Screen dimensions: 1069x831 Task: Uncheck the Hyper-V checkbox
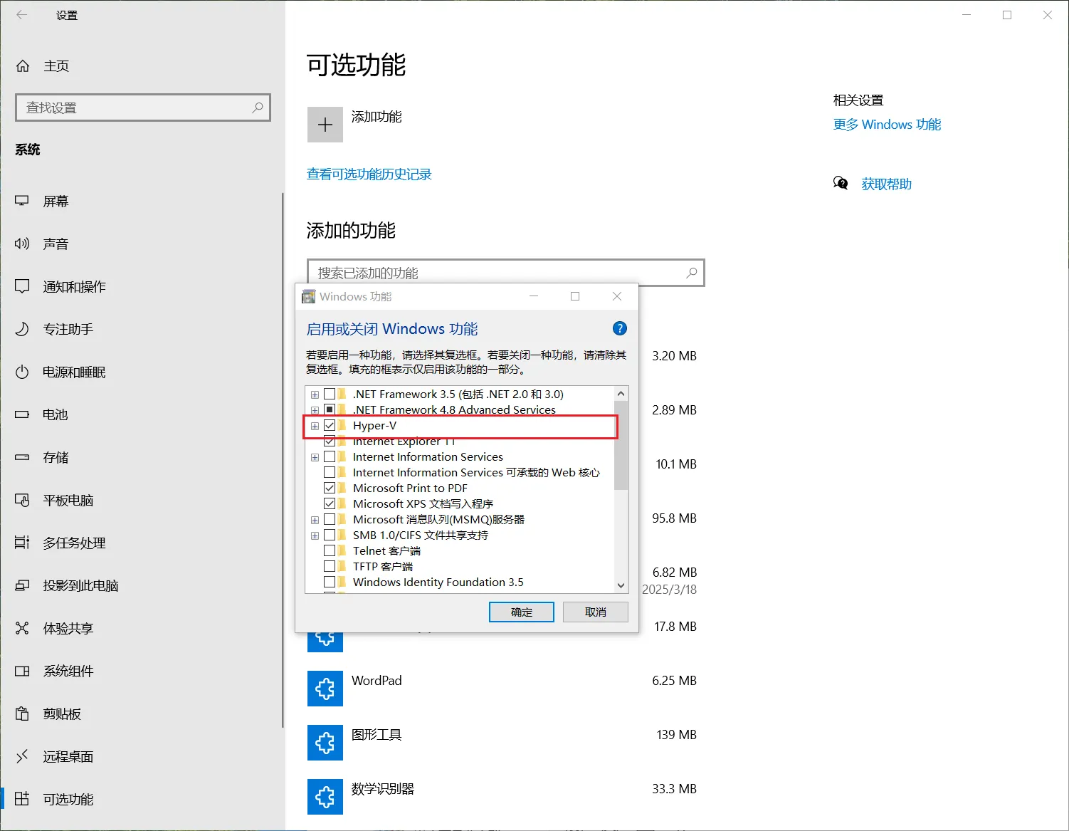(330, 425)
